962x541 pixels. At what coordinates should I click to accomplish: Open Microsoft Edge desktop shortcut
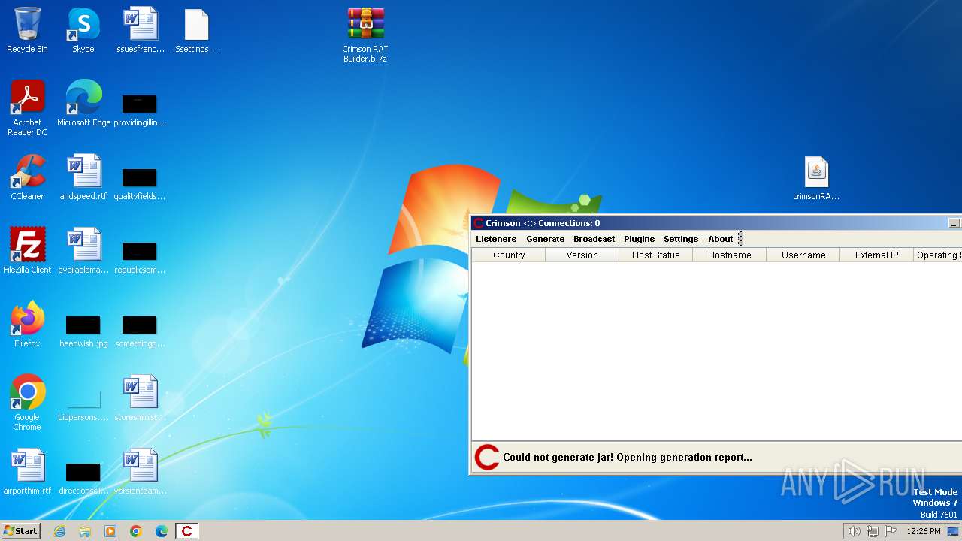pyautogui.click(x=83, y=104)
